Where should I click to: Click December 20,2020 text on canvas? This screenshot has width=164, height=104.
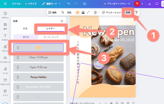click(119, 40)
